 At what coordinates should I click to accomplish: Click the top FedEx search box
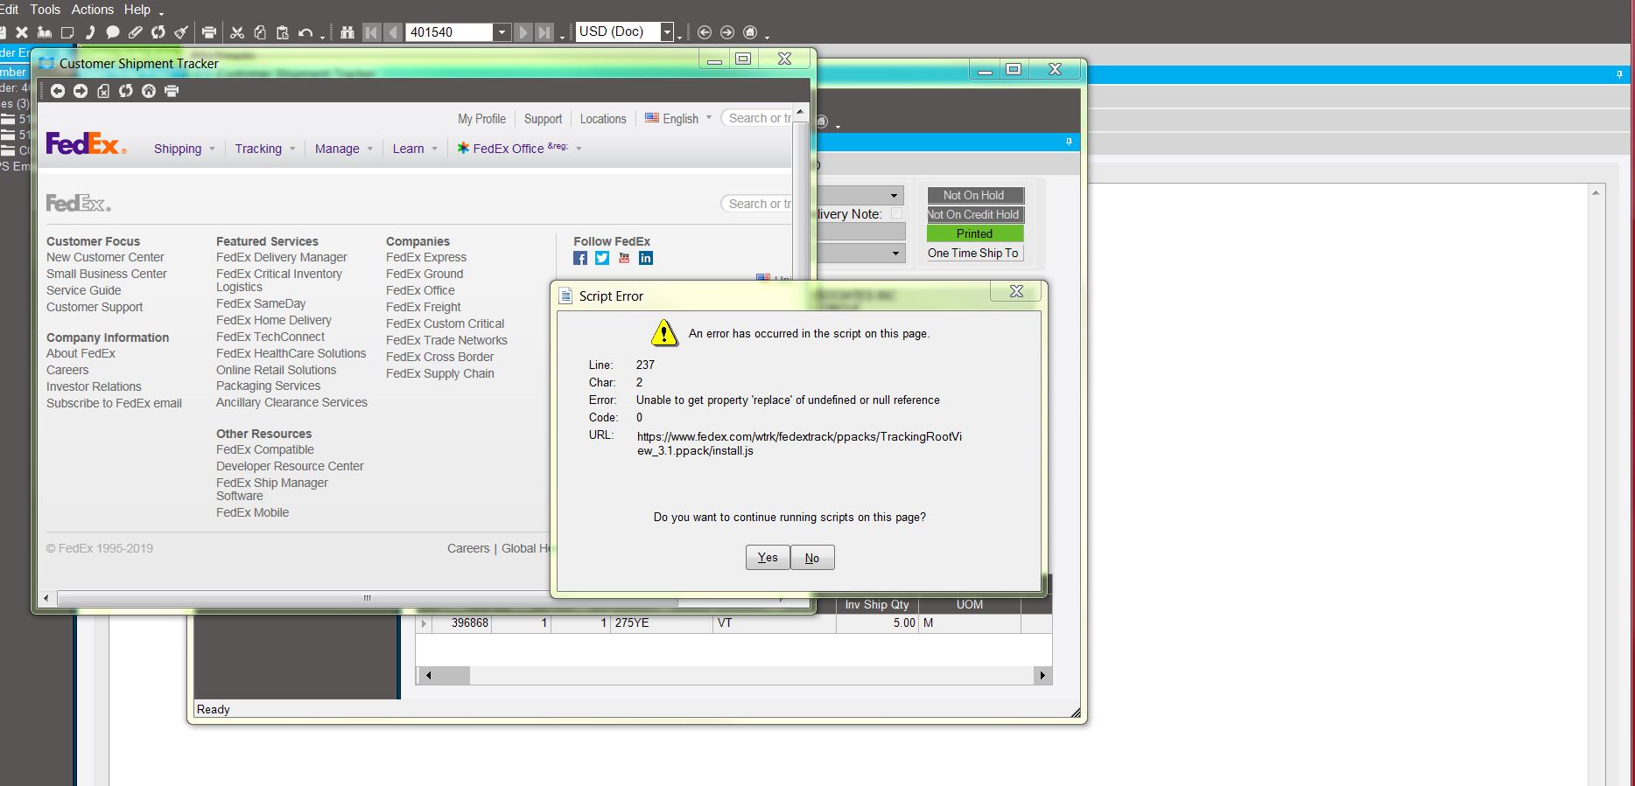point(756,118)
